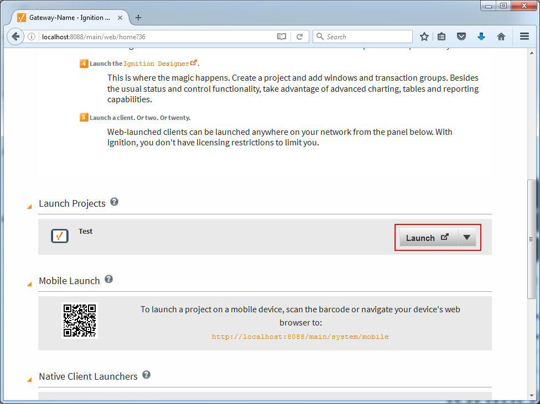Screen dimensions: 540x404
Task: Click the Firefox home icon
Action: point(501,36)
